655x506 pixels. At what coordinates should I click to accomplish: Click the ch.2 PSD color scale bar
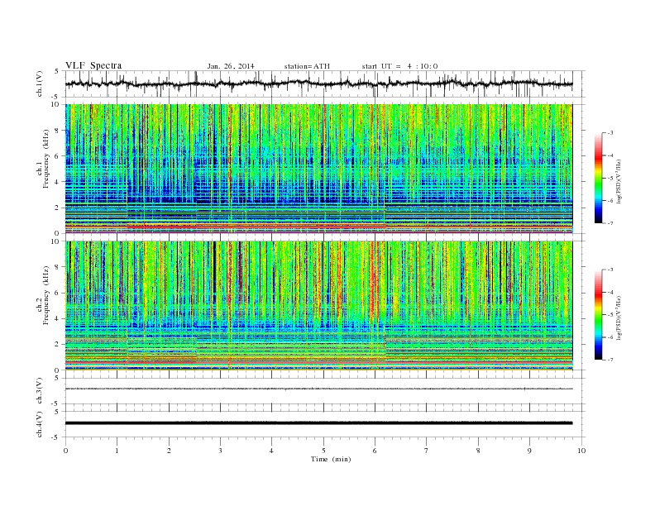tap(599, 314)
